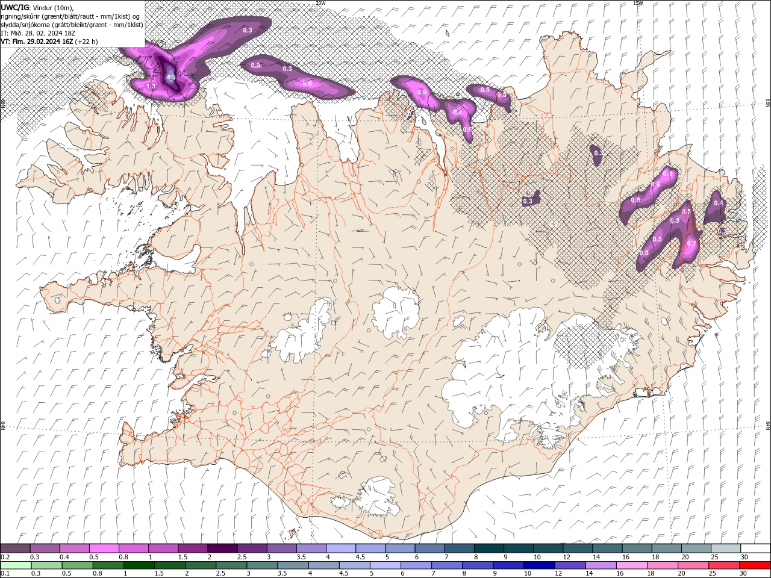Select the darkest purple 2 swatch in upper legend
This screenshot has width=771, height=578.
tap(222, 548)
